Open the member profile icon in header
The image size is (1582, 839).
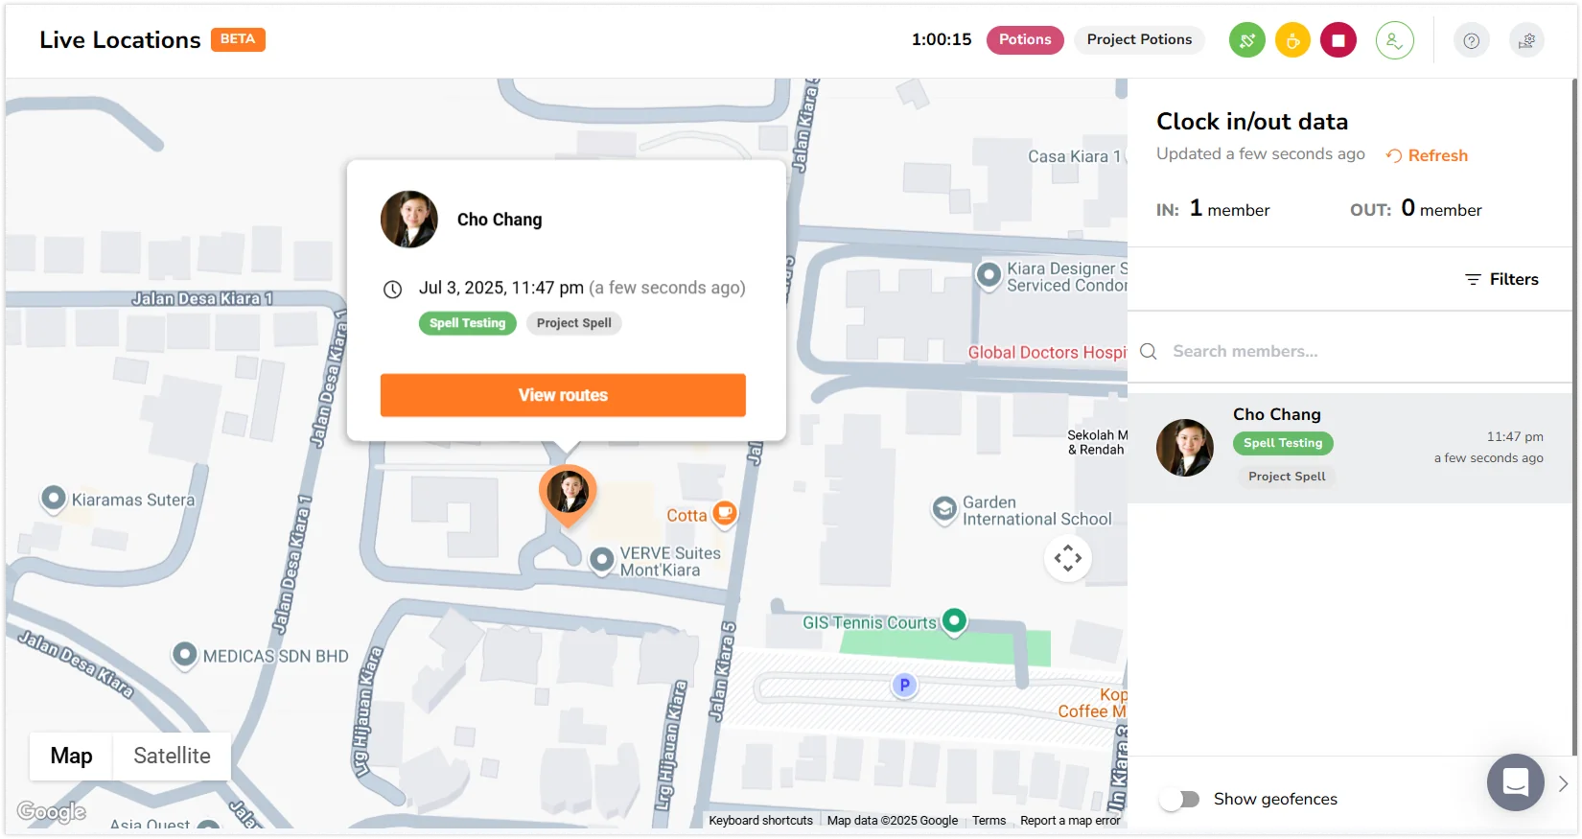[1394, 40]
